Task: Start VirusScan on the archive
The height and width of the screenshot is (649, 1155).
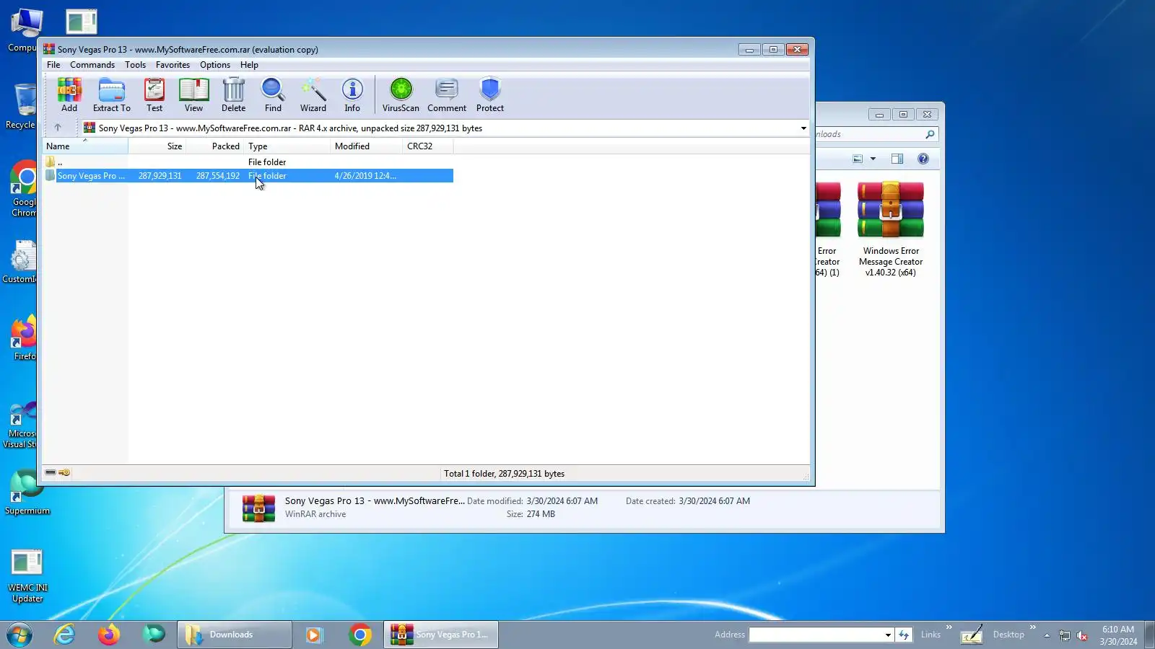Action: pos(401,95)
